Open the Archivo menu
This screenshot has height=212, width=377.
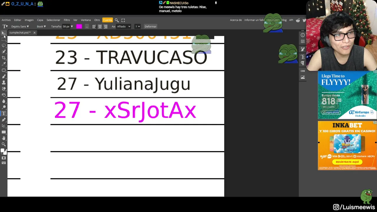6,20
